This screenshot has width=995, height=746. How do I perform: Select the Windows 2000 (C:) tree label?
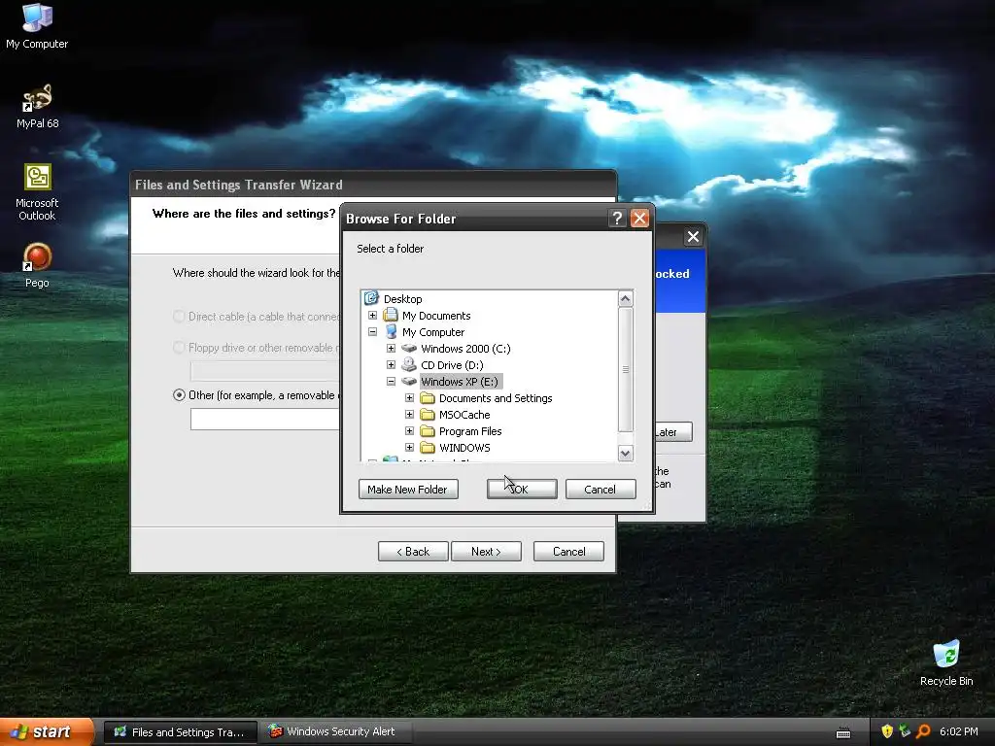(465, 349)
